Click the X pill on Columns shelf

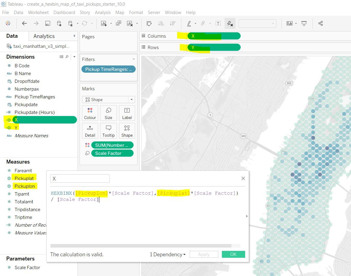pyautogui.click(x=214, y=36)
